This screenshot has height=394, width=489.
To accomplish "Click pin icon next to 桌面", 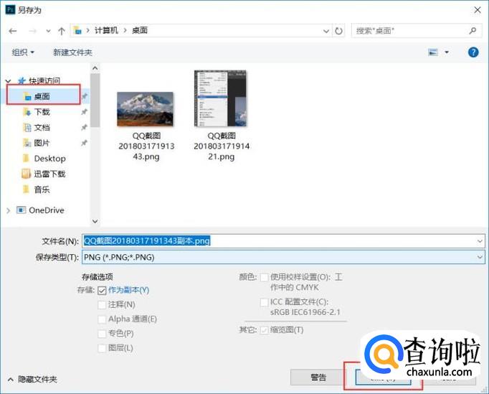I will [84, 96].
